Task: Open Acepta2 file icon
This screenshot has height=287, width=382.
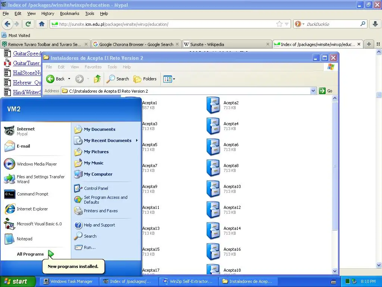Action: pos(213,105)
